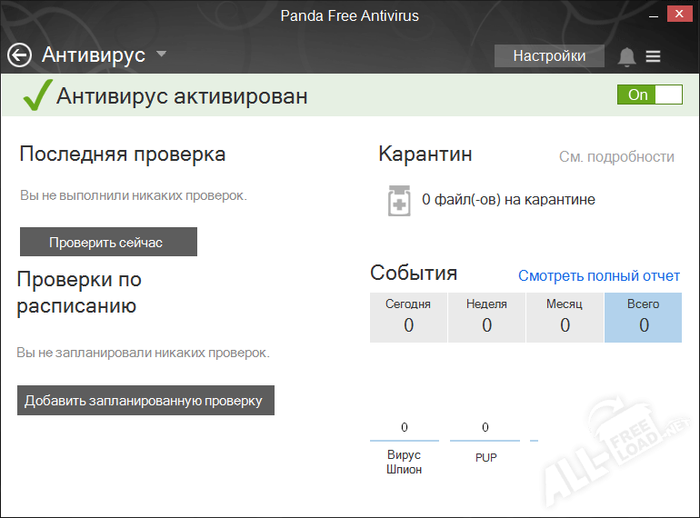Viewport: 700px width, 518px height.
Task: Click the back arrow icon
Action: click(x=19, y=55)
